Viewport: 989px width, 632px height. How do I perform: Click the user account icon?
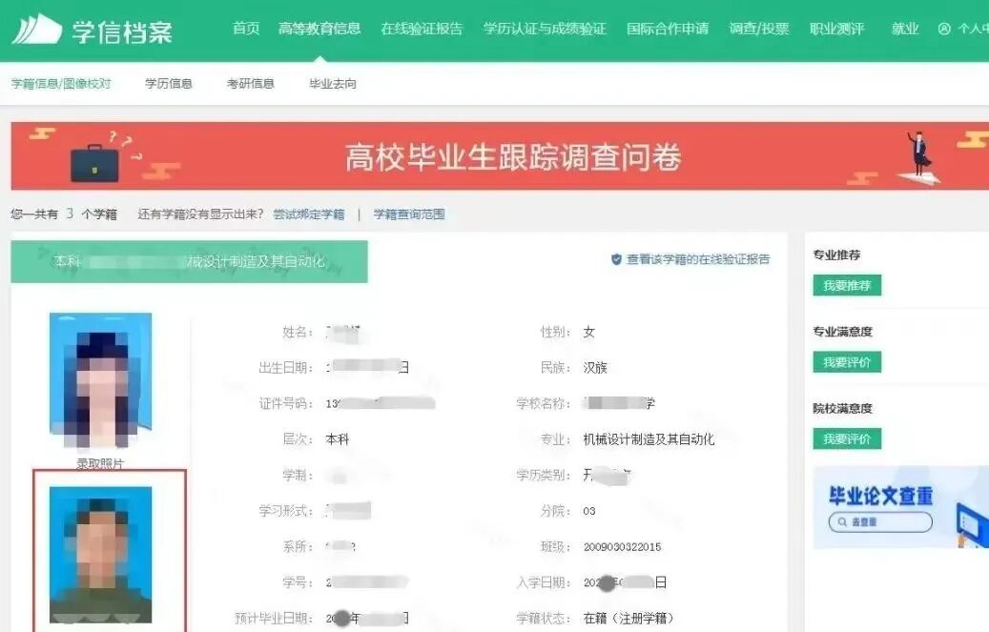tap(944, 29)
